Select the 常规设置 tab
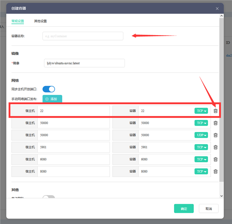 pos(18,21)
